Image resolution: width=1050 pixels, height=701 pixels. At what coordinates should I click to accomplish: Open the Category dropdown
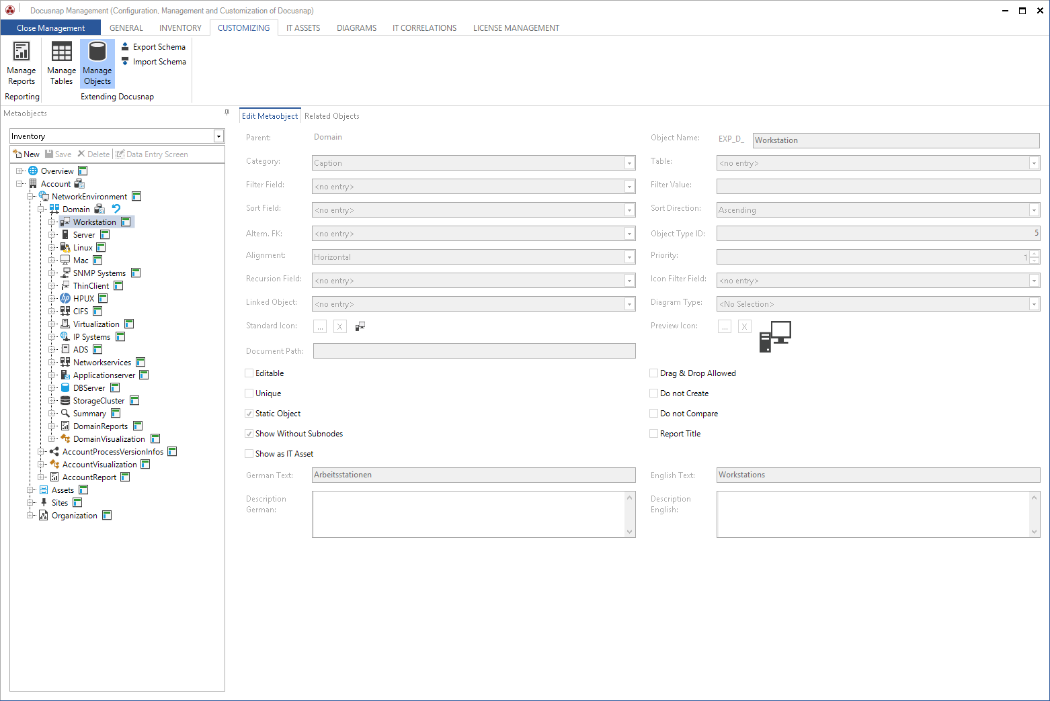coord(629,163)
